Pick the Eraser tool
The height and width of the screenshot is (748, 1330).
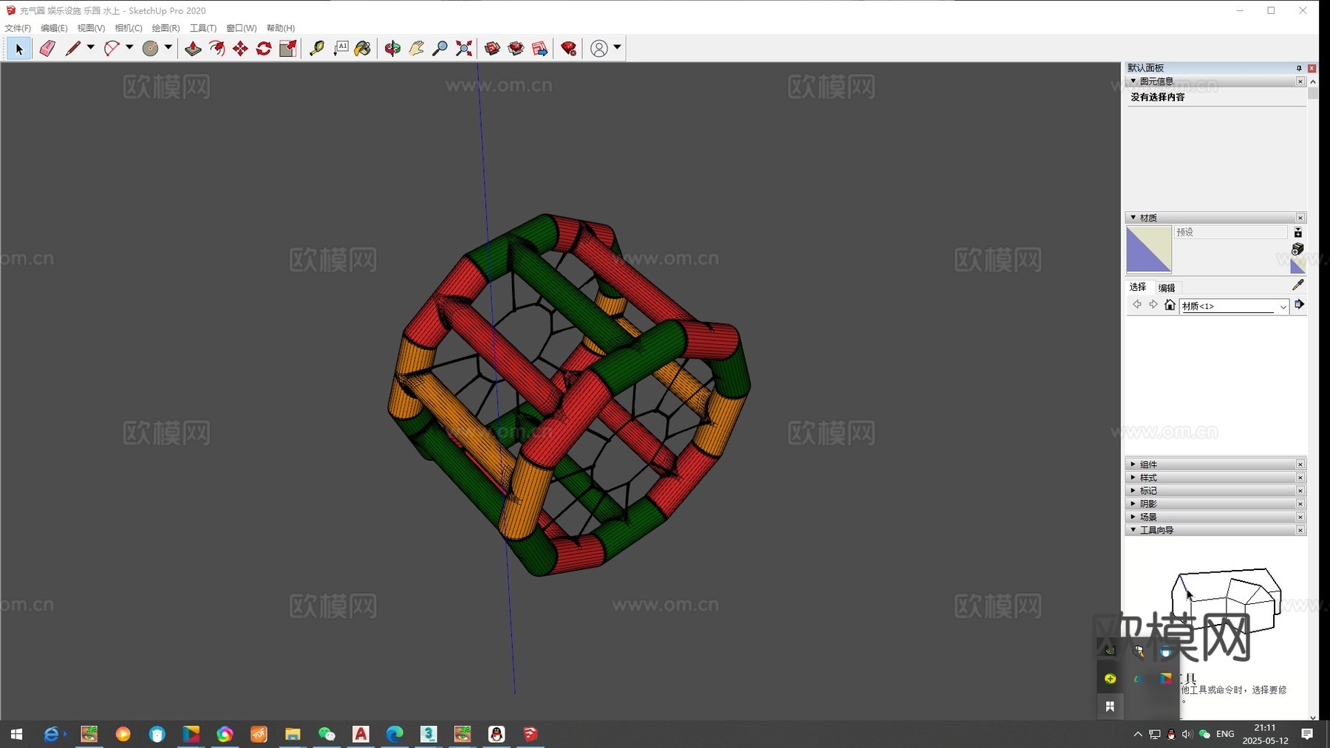(47, 49)
